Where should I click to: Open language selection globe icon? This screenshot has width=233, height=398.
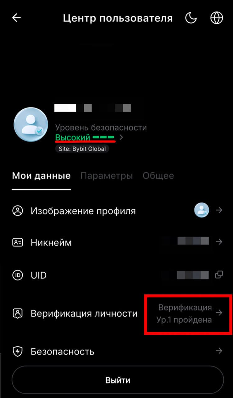pos(217,18)
